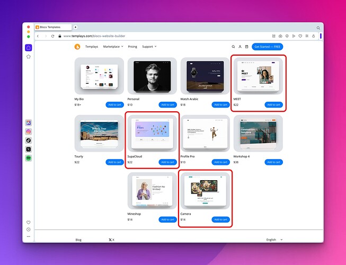The image size is (346, 265).
Task: Open the sidebar history clock icon
Action: (x=29, y=229)
